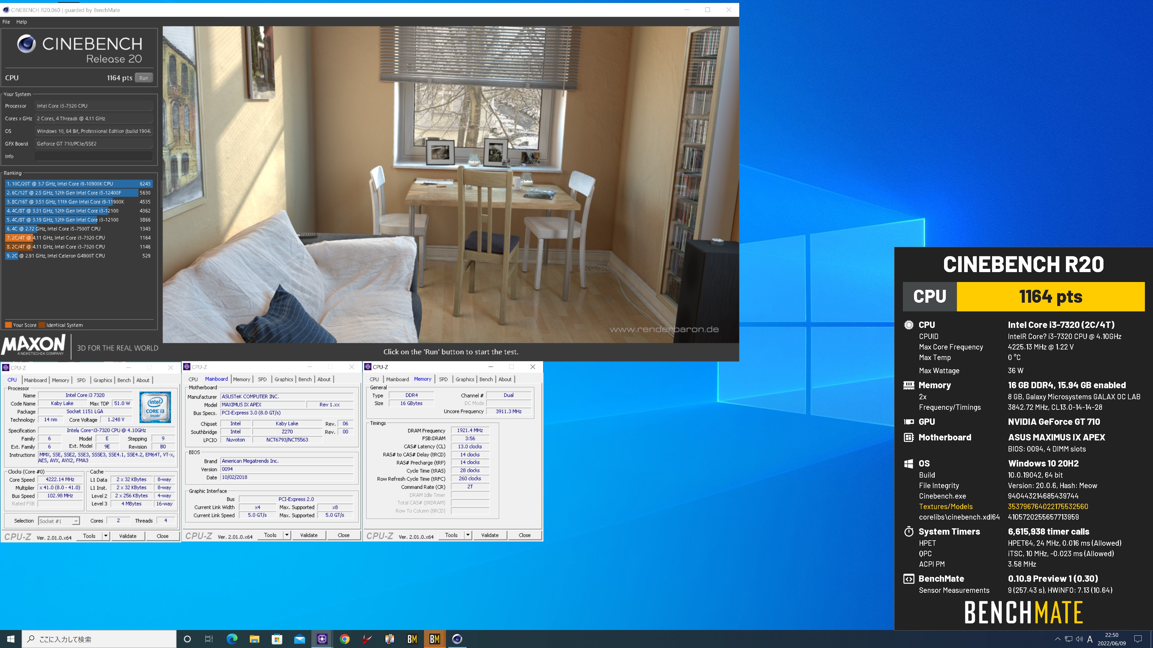Viewport: 1153px width, 648px height.
Task: Open Bench tab in CPU-tab CPU-Z window
Action: tap(124, 380)
